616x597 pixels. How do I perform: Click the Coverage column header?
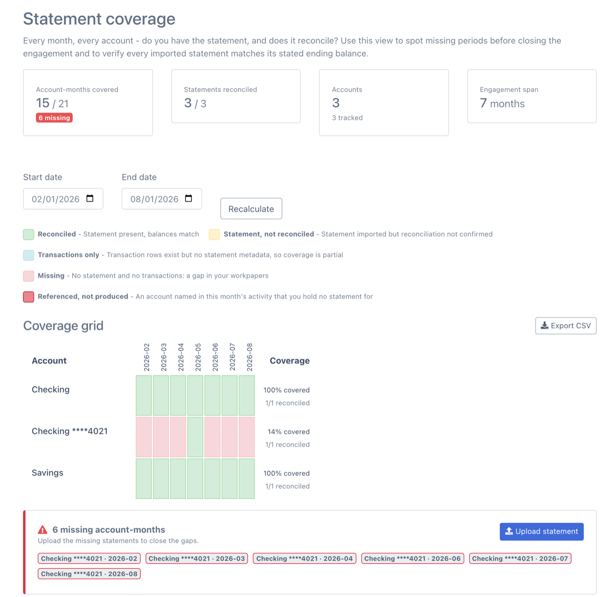tap(290, 360)
